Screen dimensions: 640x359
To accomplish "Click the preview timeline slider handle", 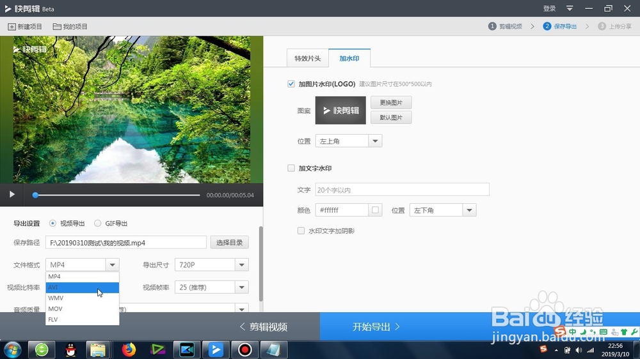I will coord(35,195).
